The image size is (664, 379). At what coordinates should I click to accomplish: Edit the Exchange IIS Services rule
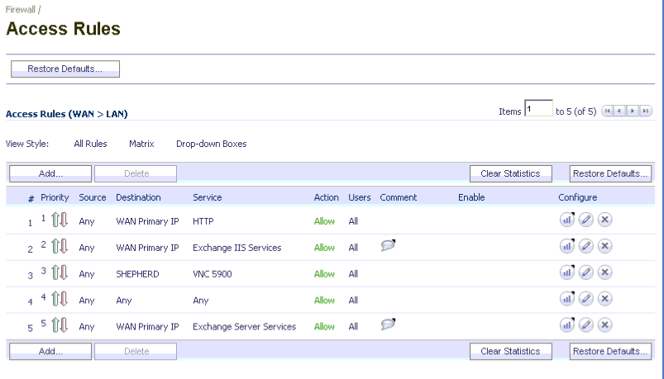click(585, 246)
